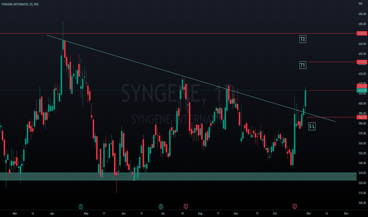Click the 670.65 red price label
This screenshot has height=217, width=368.
[362, 33]
